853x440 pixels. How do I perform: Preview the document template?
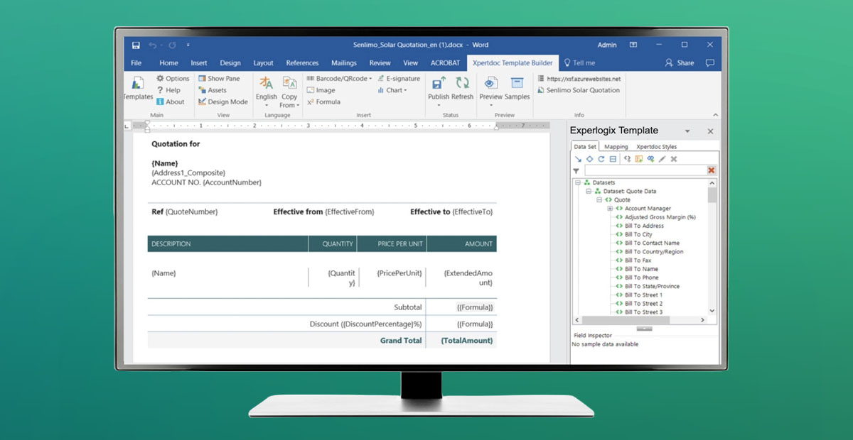[490, 91]
